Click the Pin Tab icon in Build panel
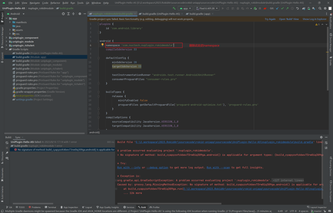 coord(7,153)
